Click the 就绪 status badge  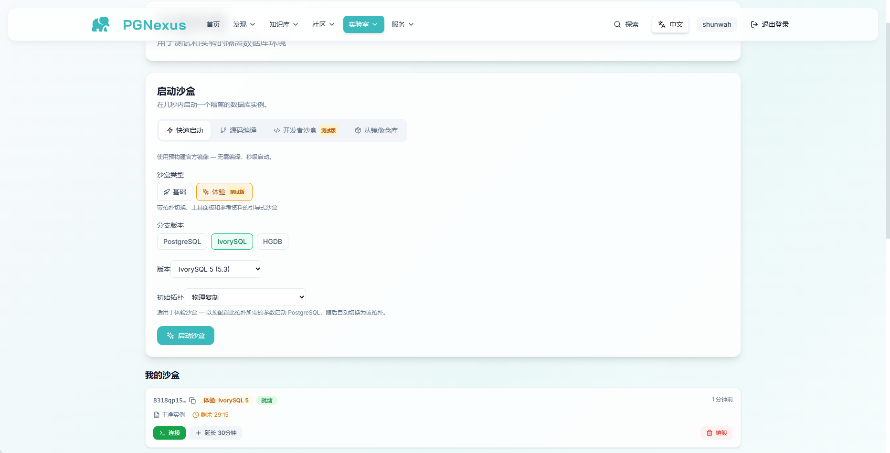tap(267, 400)
